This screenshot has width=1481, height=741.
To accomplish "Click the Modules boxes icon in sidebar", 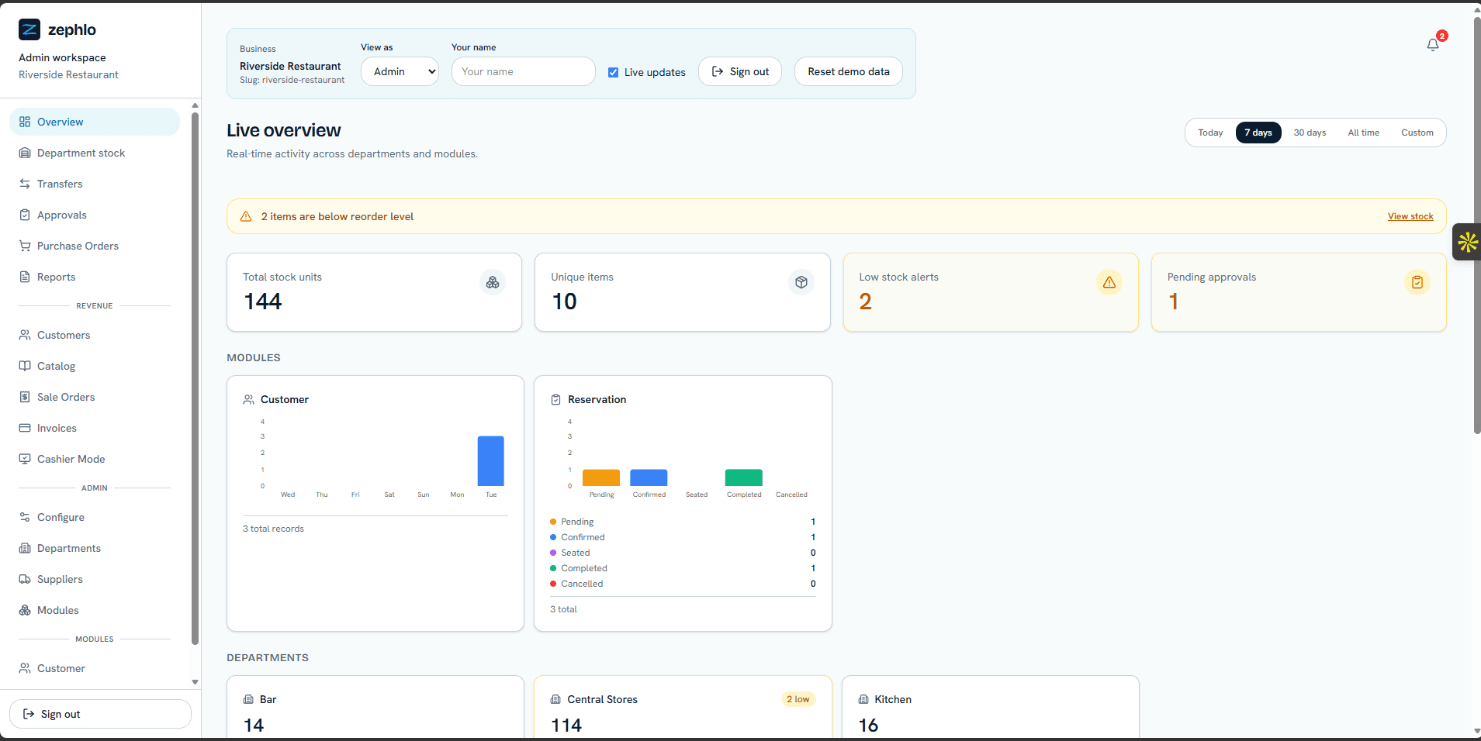I will (x=25, y=610).
